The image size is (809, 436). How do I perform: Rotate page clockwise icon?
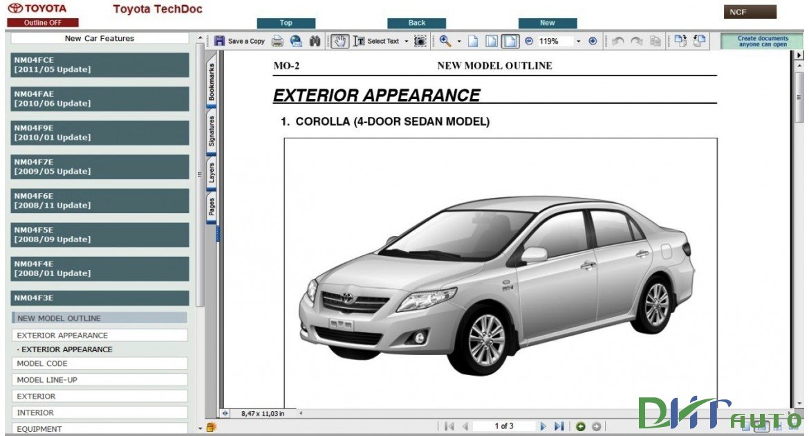(680, 42)
